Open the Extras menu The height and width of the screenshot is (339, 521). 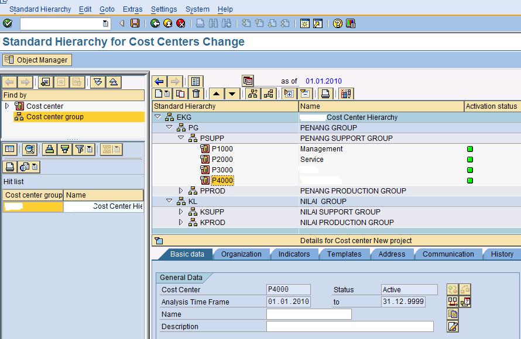[132, 9]
